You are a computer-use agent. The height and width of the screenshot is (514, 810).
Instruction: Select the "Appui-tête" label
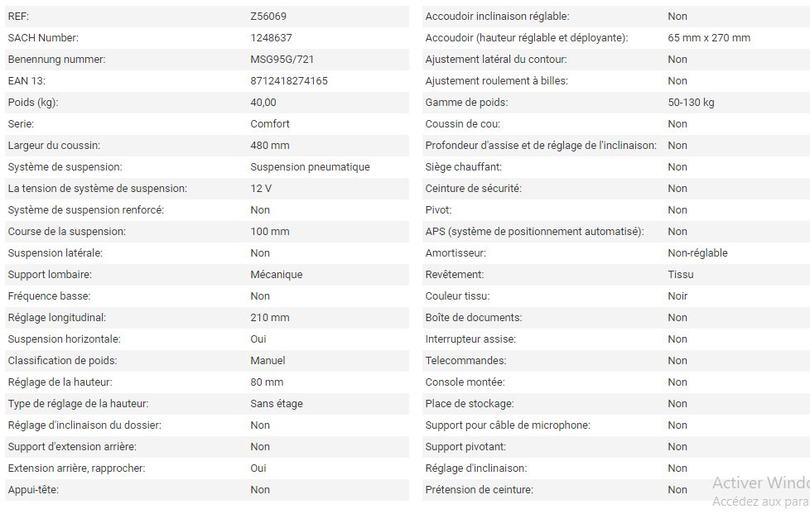click(x=33, y=490)
